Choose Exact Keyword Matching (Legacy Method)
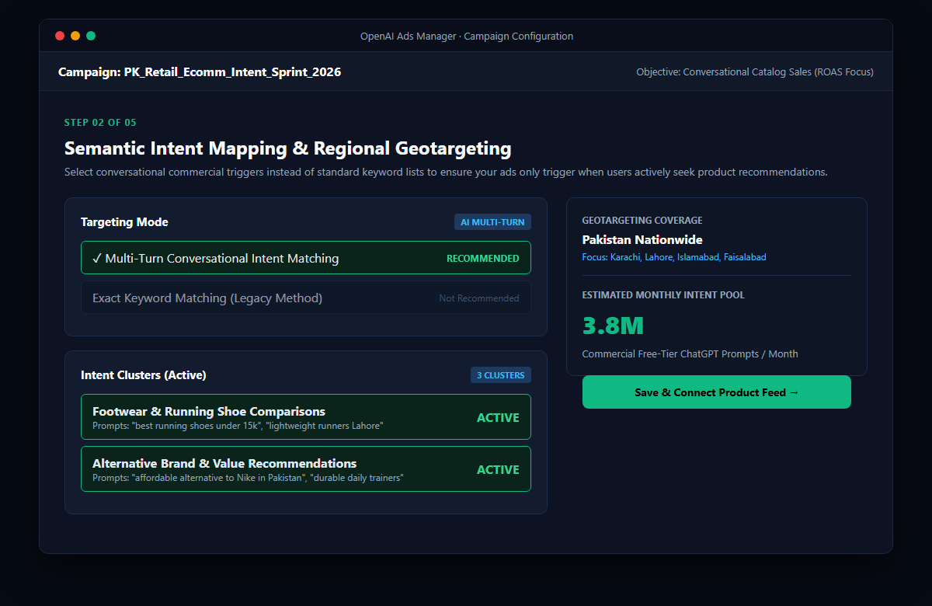932x606 pixels. coord(305,298)
